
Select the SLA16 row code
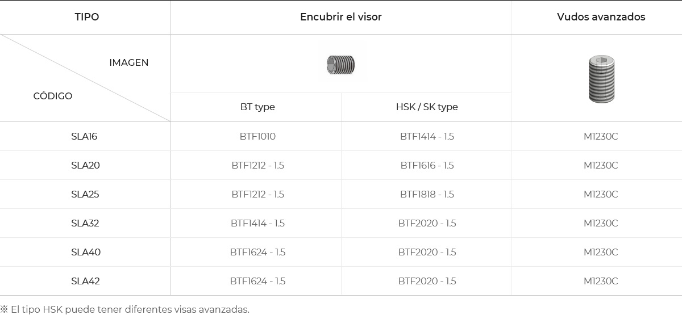[85, 136]
